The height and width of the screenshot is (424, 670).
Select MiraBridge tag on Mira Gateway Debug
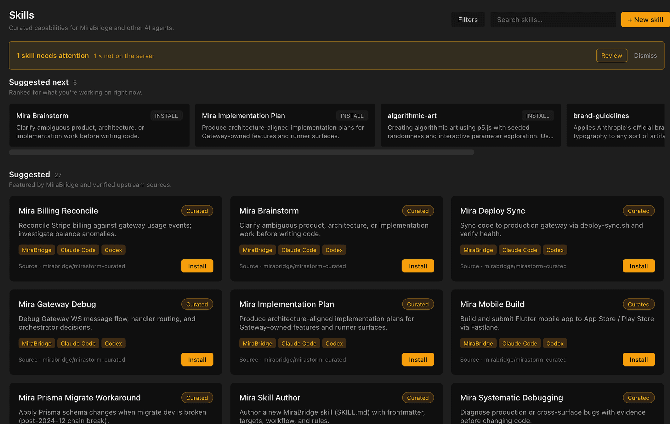click(37, 343)
